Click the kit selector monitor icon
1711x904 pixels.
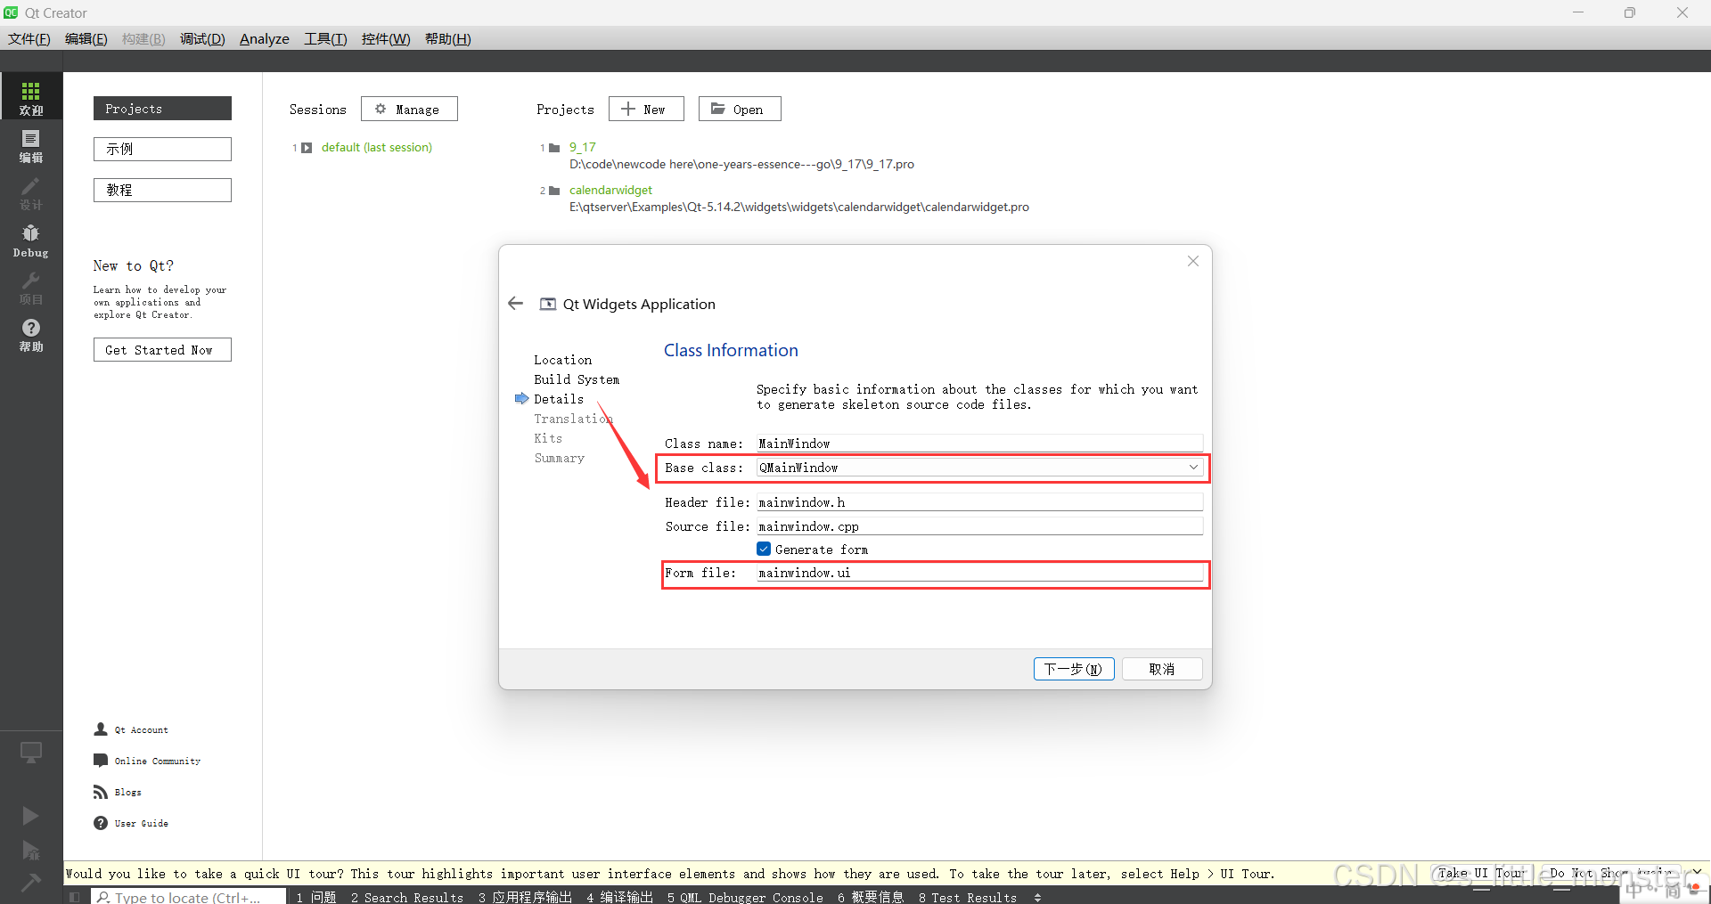[31, 753]
